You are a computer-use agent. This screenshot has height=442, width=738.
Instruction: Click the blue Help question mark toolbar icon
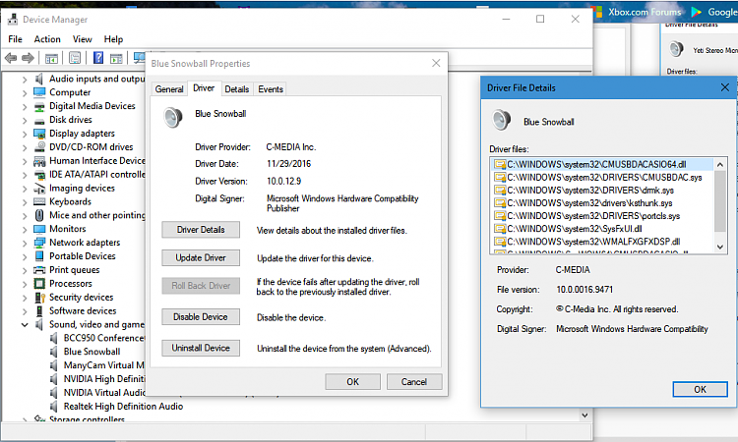(x=97, y=58)
